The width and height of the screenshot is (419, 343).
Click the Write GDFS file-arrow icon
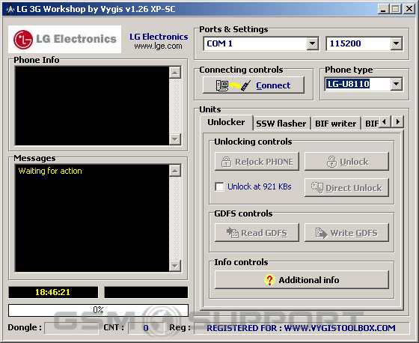pos(321,233)
